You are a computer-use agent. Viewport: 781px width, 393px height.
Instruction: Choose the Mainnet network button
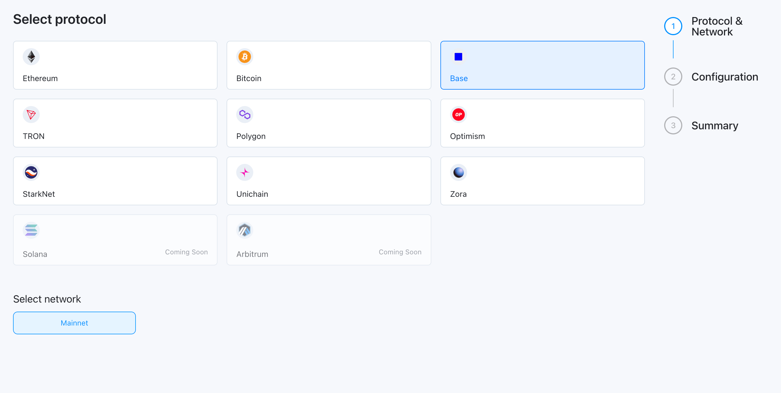pyautogui.click(x=74, y=323)
